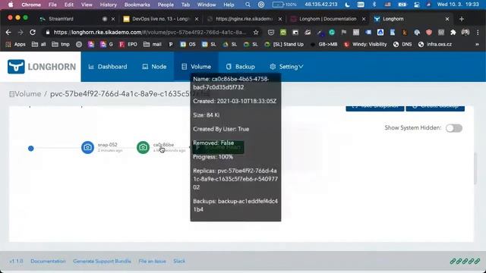Open the Windy: Visibility bookmark
This screenshot has height=273, width=486.
[x=365, y=44]
